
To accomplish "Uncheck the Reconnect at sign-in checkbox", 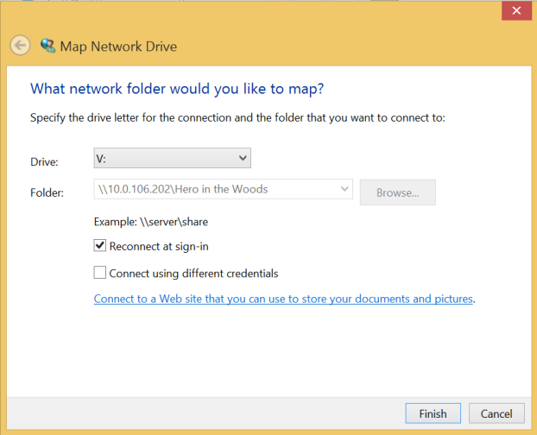I will (x=99, y=246).
